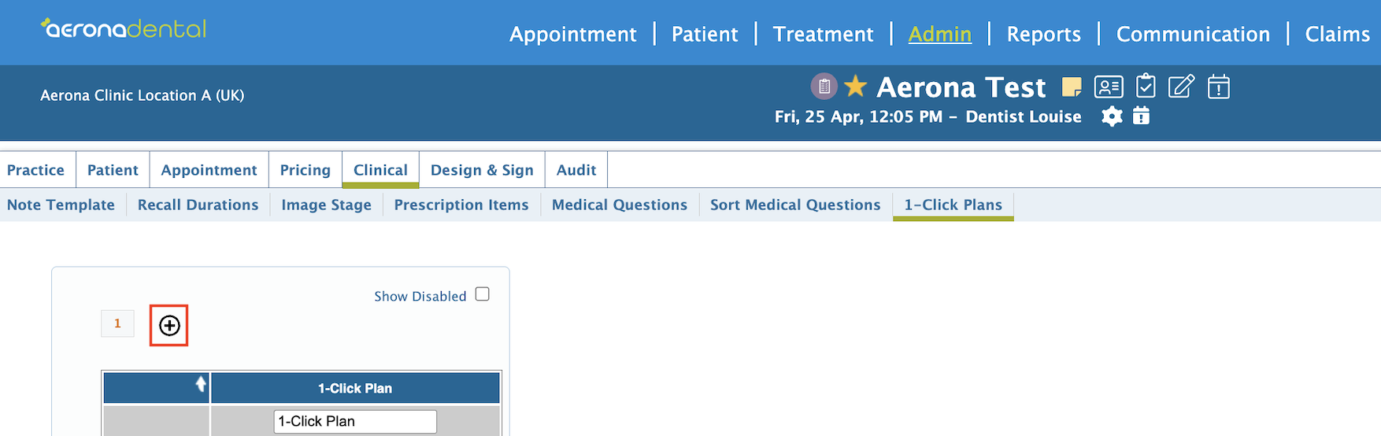Image resolution: width=1381 pixels, height=436 pixels.
Task: Go to Prescription Items sub-tab
Action: point(461,205)
